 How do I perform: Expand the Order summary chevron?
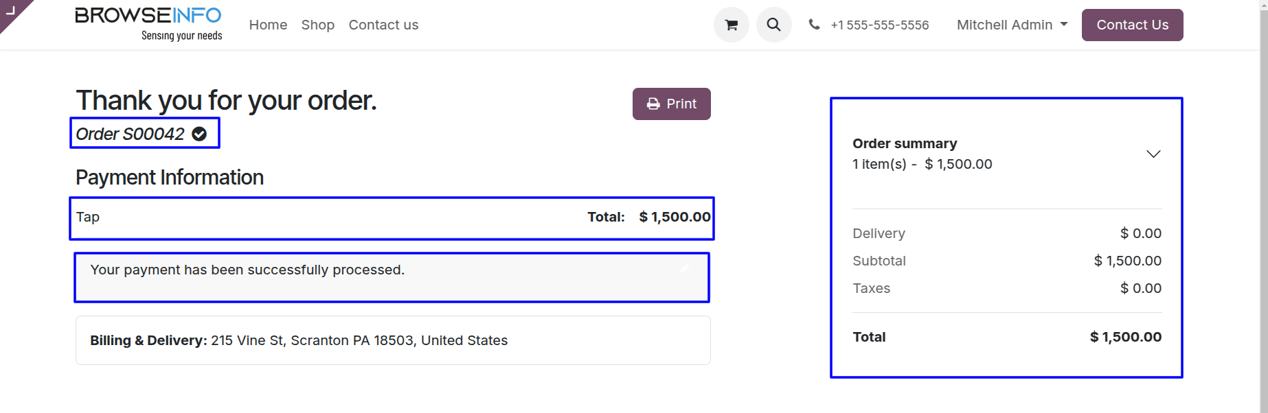click(x=1153, y=154)
